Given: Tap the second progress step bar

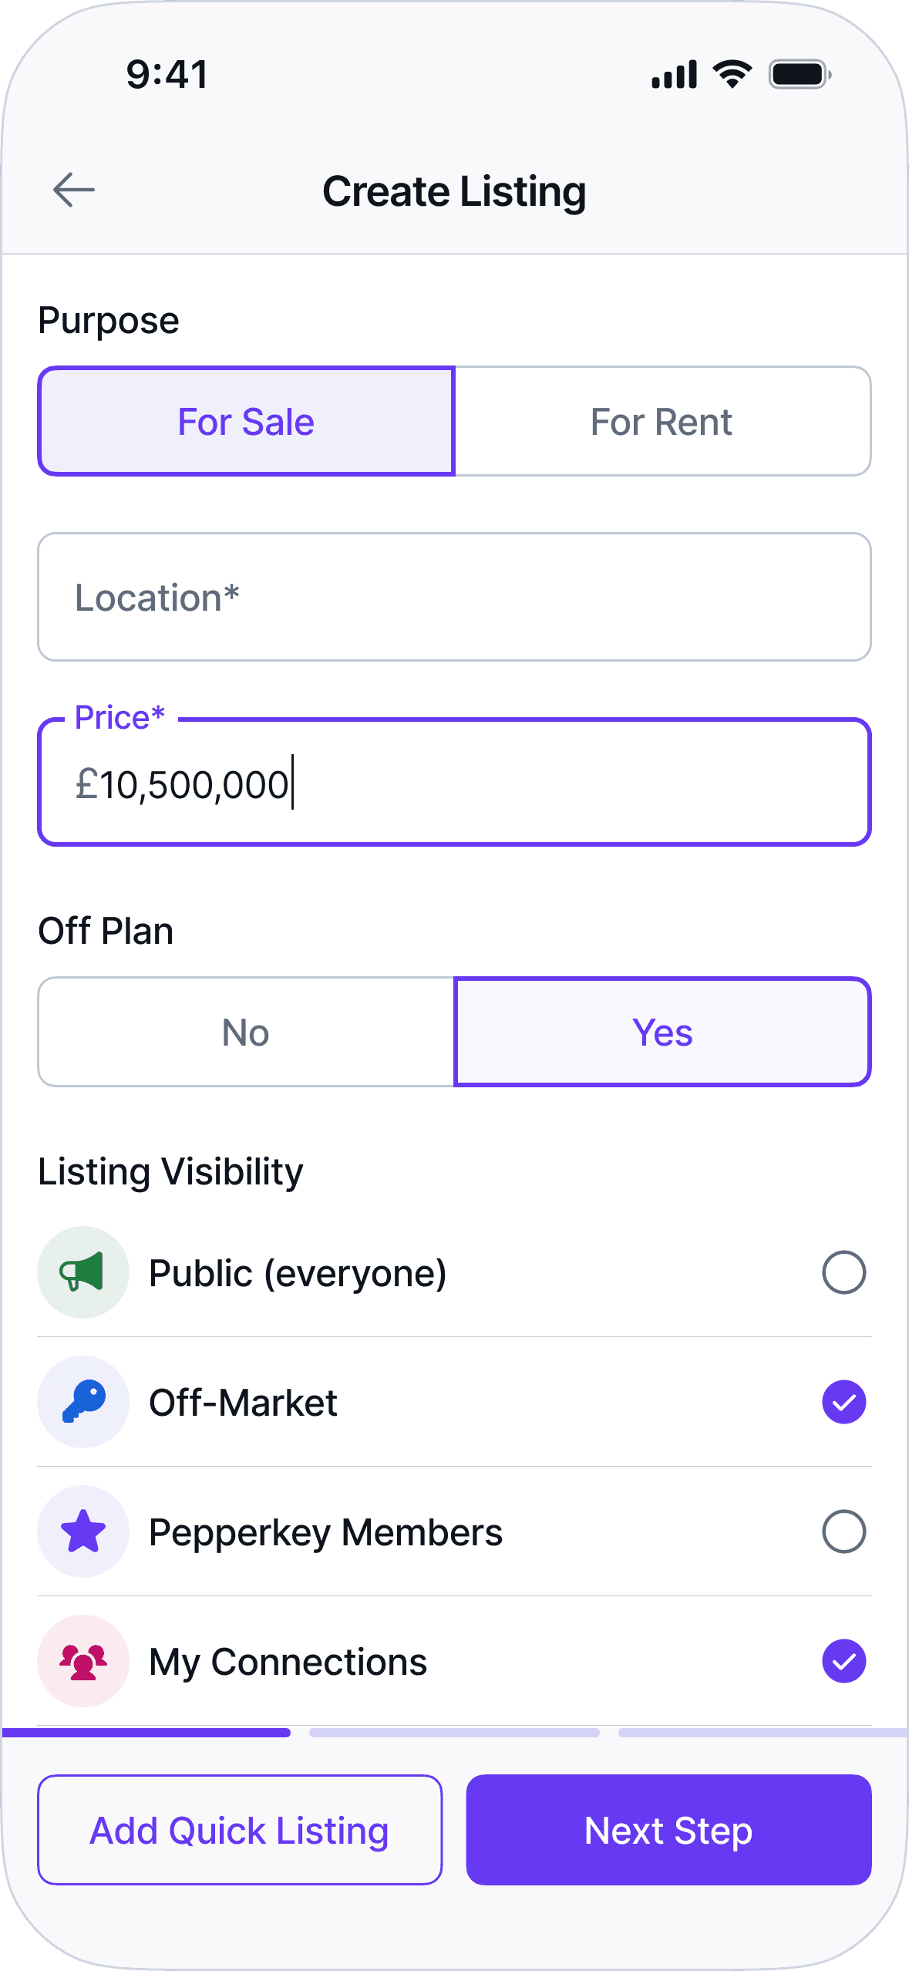Looking at the screenshot, I should tap(454, 1733).
